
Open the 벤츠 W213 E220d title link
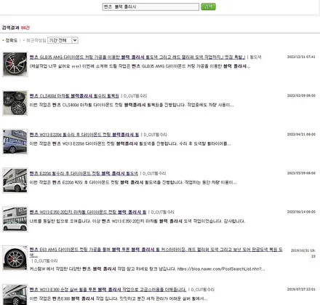coord(84,135)
